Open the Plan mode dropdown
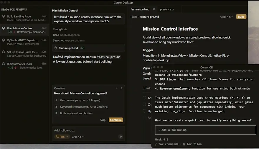The width and height of the screenshot is (259, 149). click(62, 137)
